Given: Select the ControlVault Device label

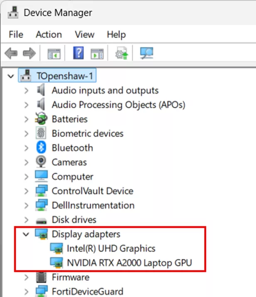Looking at the screenshot, I should 93,191.
